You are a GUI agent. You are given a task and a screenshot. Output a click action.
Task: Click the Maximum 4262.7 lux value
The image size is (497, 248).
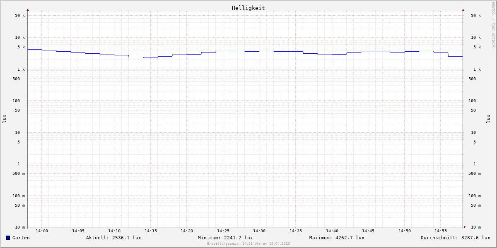coord(337,238)
